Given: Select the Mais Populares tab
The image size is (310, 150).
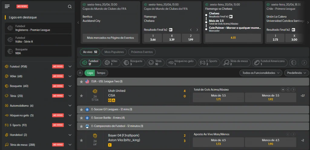Looking at the screenshot, I should (114, 52).
